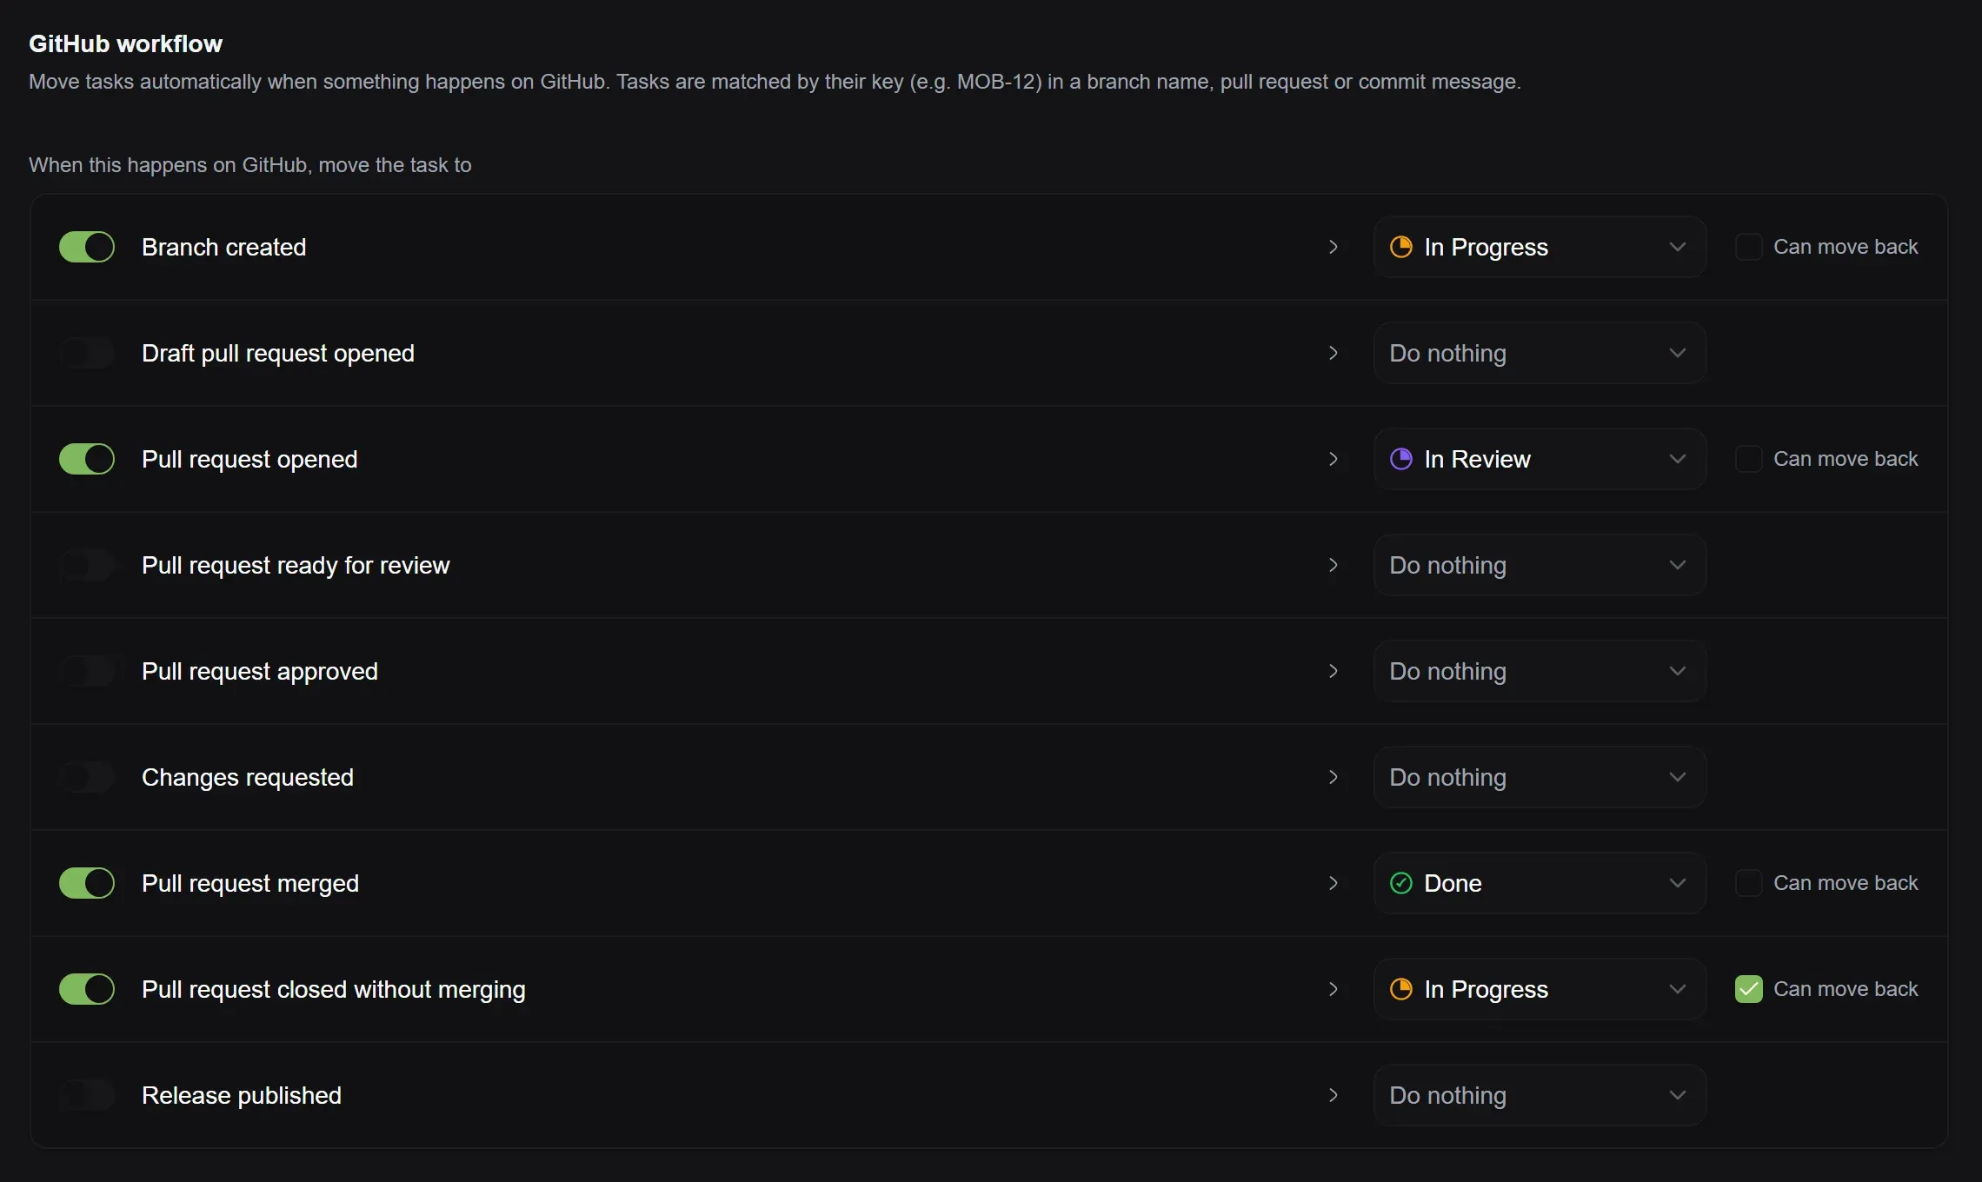The width and height of the screenshot is (1982, 1182).
Task: Enable the Draft pull request opened toggle
Action: click(x=87, y=353)
